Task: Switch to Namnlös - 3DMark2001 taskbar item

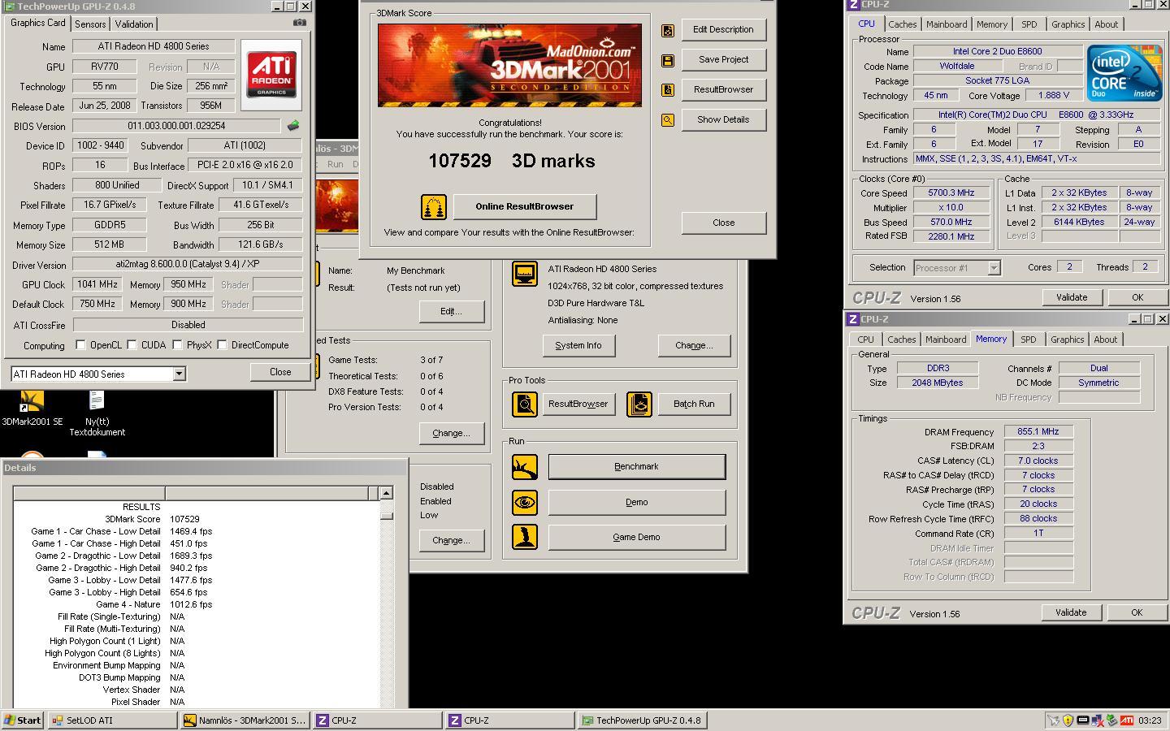Action: (245, 720)
